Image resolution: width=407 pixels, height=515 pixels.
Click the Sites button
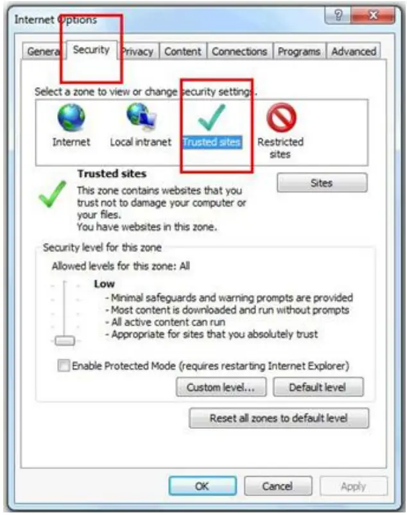[322, 183]
